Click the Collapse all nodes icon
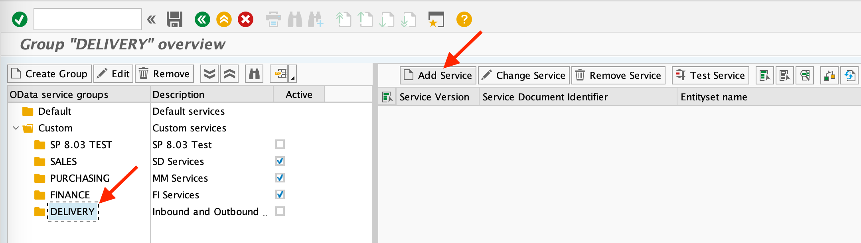 pos(229,74)
